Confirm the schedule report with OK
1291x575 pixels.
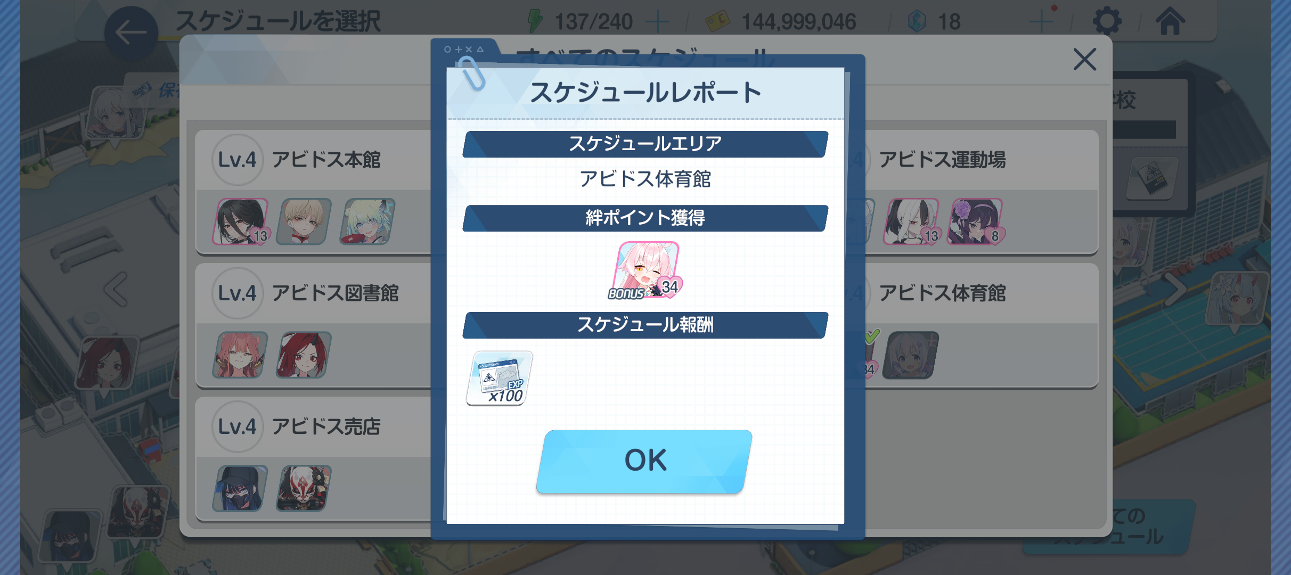point(644,461)
